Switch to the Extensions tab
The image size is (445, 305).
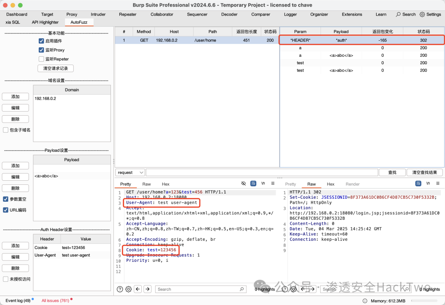[352, 14]
